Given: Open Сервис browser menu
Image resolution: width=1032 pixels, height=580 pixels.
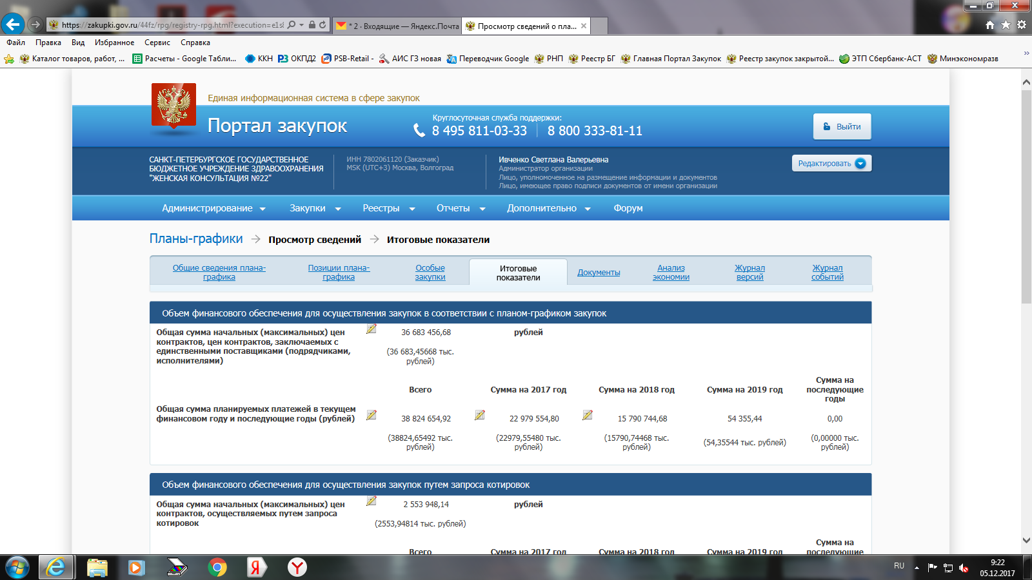Looking at the screenshot, I should tap(157, 43).
